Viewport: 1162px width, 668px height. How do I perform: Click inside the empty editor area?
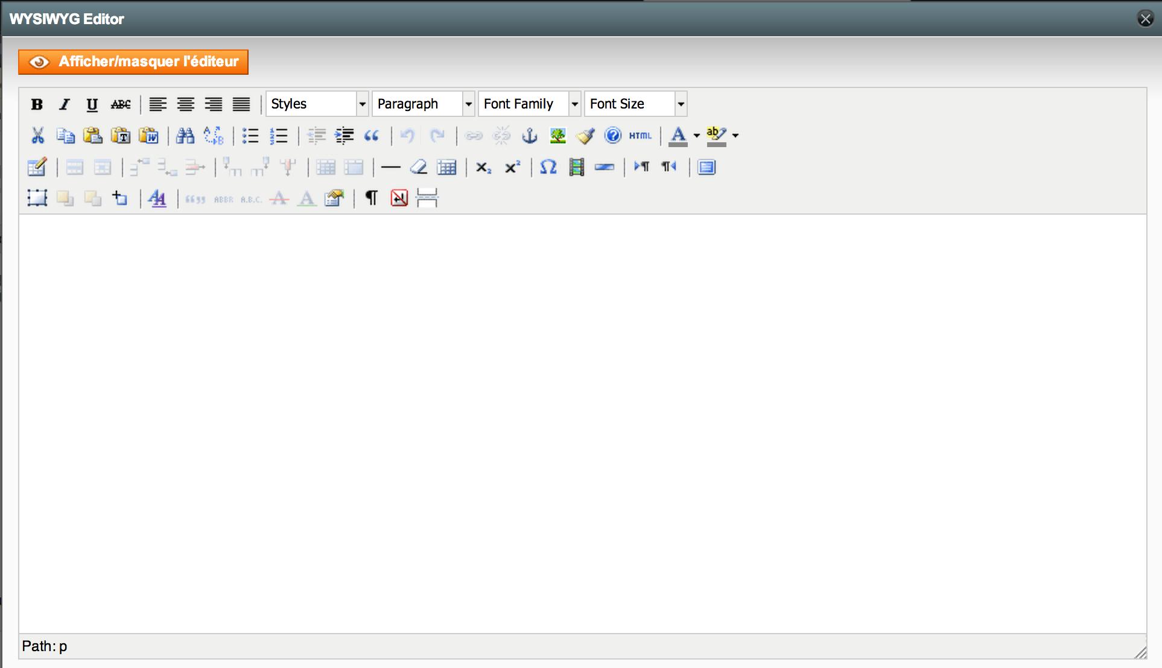click(x=582, y=422)
